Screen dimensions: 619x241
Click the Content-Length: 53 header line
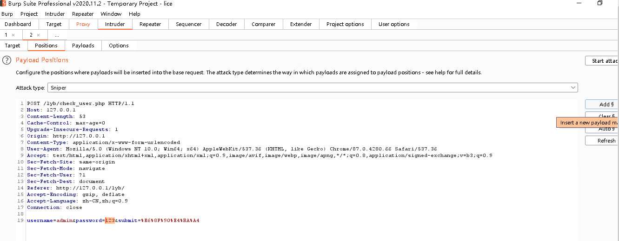click(x=56, y=117)
